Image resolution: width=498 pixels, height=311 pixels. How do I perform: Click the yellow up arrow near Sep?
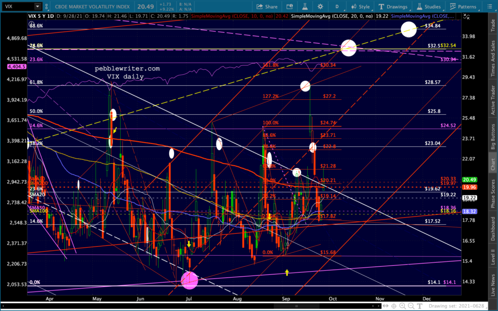point(287,272)
